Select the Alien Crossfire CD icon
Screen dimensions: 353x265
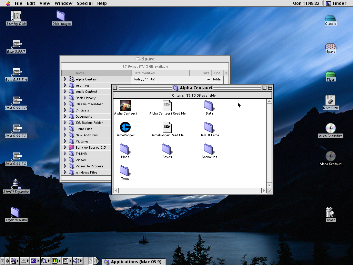pyautogui.click(x=330, y=128)
